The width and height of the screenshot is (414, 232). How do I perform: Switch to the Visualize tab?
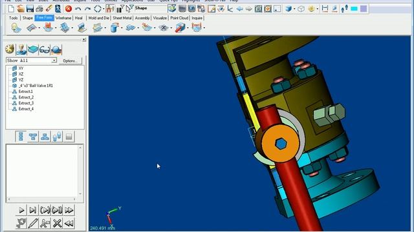click(x=160, y=18)
